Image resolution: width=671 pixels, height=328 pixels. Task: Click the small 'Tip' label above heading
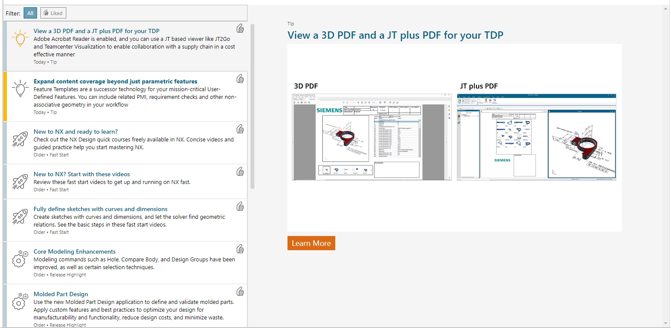[x=291, y=24]
